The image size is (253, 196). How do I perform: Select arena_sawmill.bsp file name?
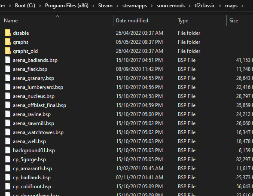click(x=34, y=123)
